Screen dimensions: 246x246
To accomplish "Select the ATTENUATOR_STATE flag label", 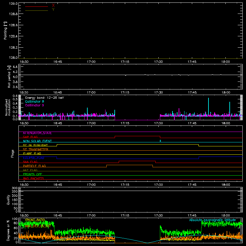I will click(37, 133).
